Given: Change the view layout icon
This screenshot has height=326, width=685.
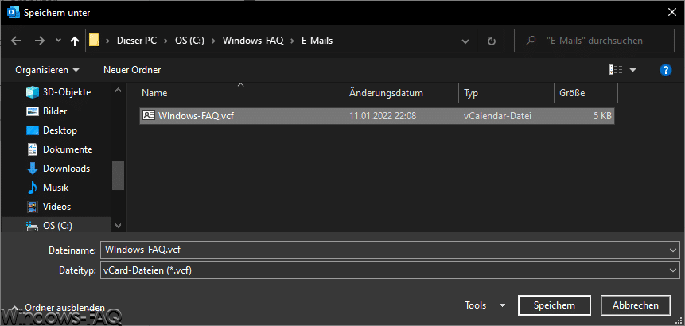Looking at the screenshot, I should point(615,70).
